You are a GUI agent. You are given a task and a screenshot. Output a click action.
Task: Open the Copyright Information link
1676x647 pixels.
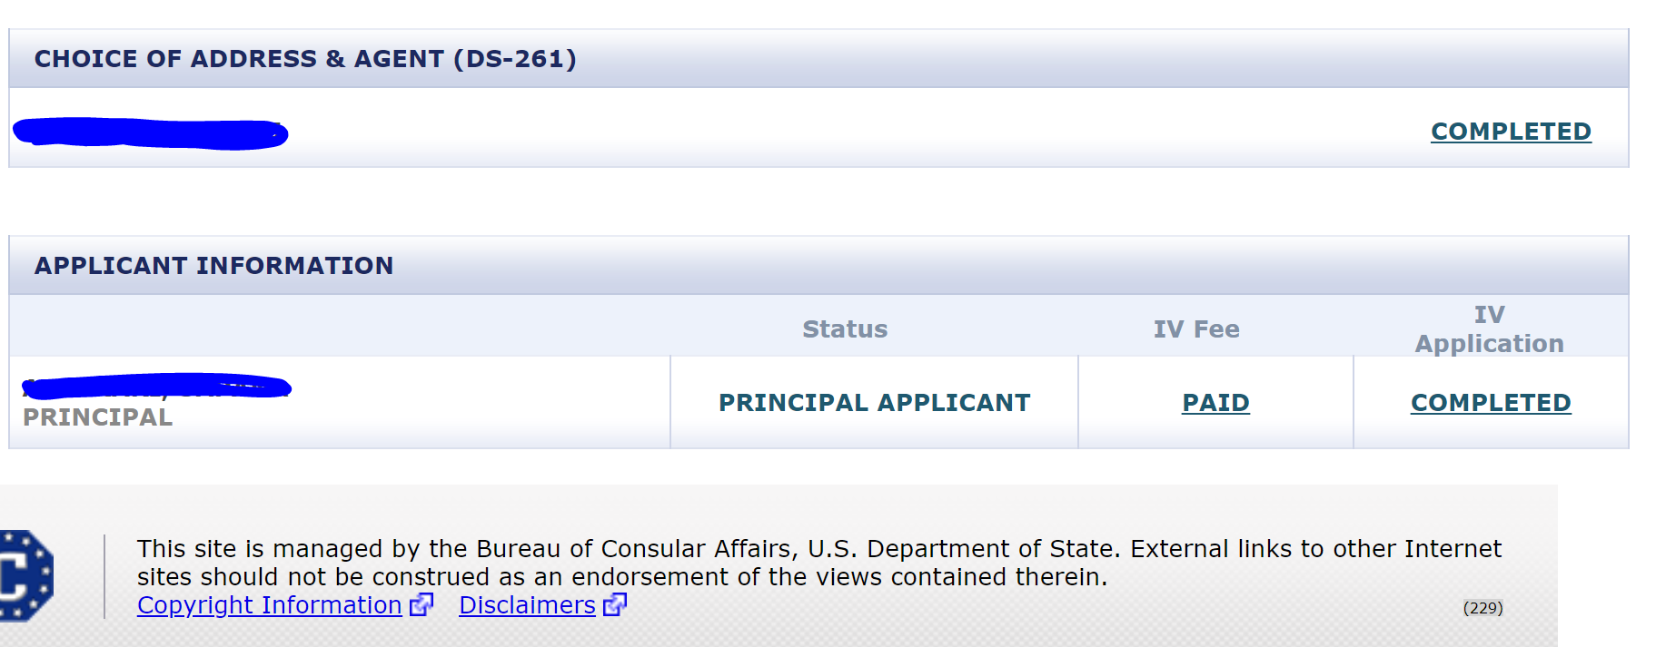pos(269,605)
